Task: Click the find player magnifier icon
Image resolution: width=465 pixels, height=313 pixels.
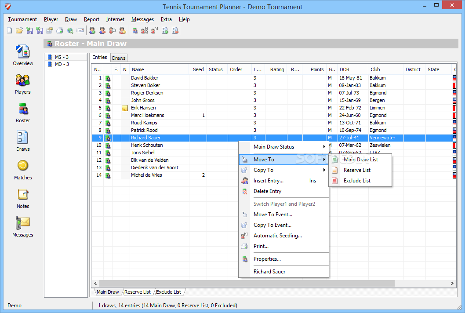Action: pos(113,31)
